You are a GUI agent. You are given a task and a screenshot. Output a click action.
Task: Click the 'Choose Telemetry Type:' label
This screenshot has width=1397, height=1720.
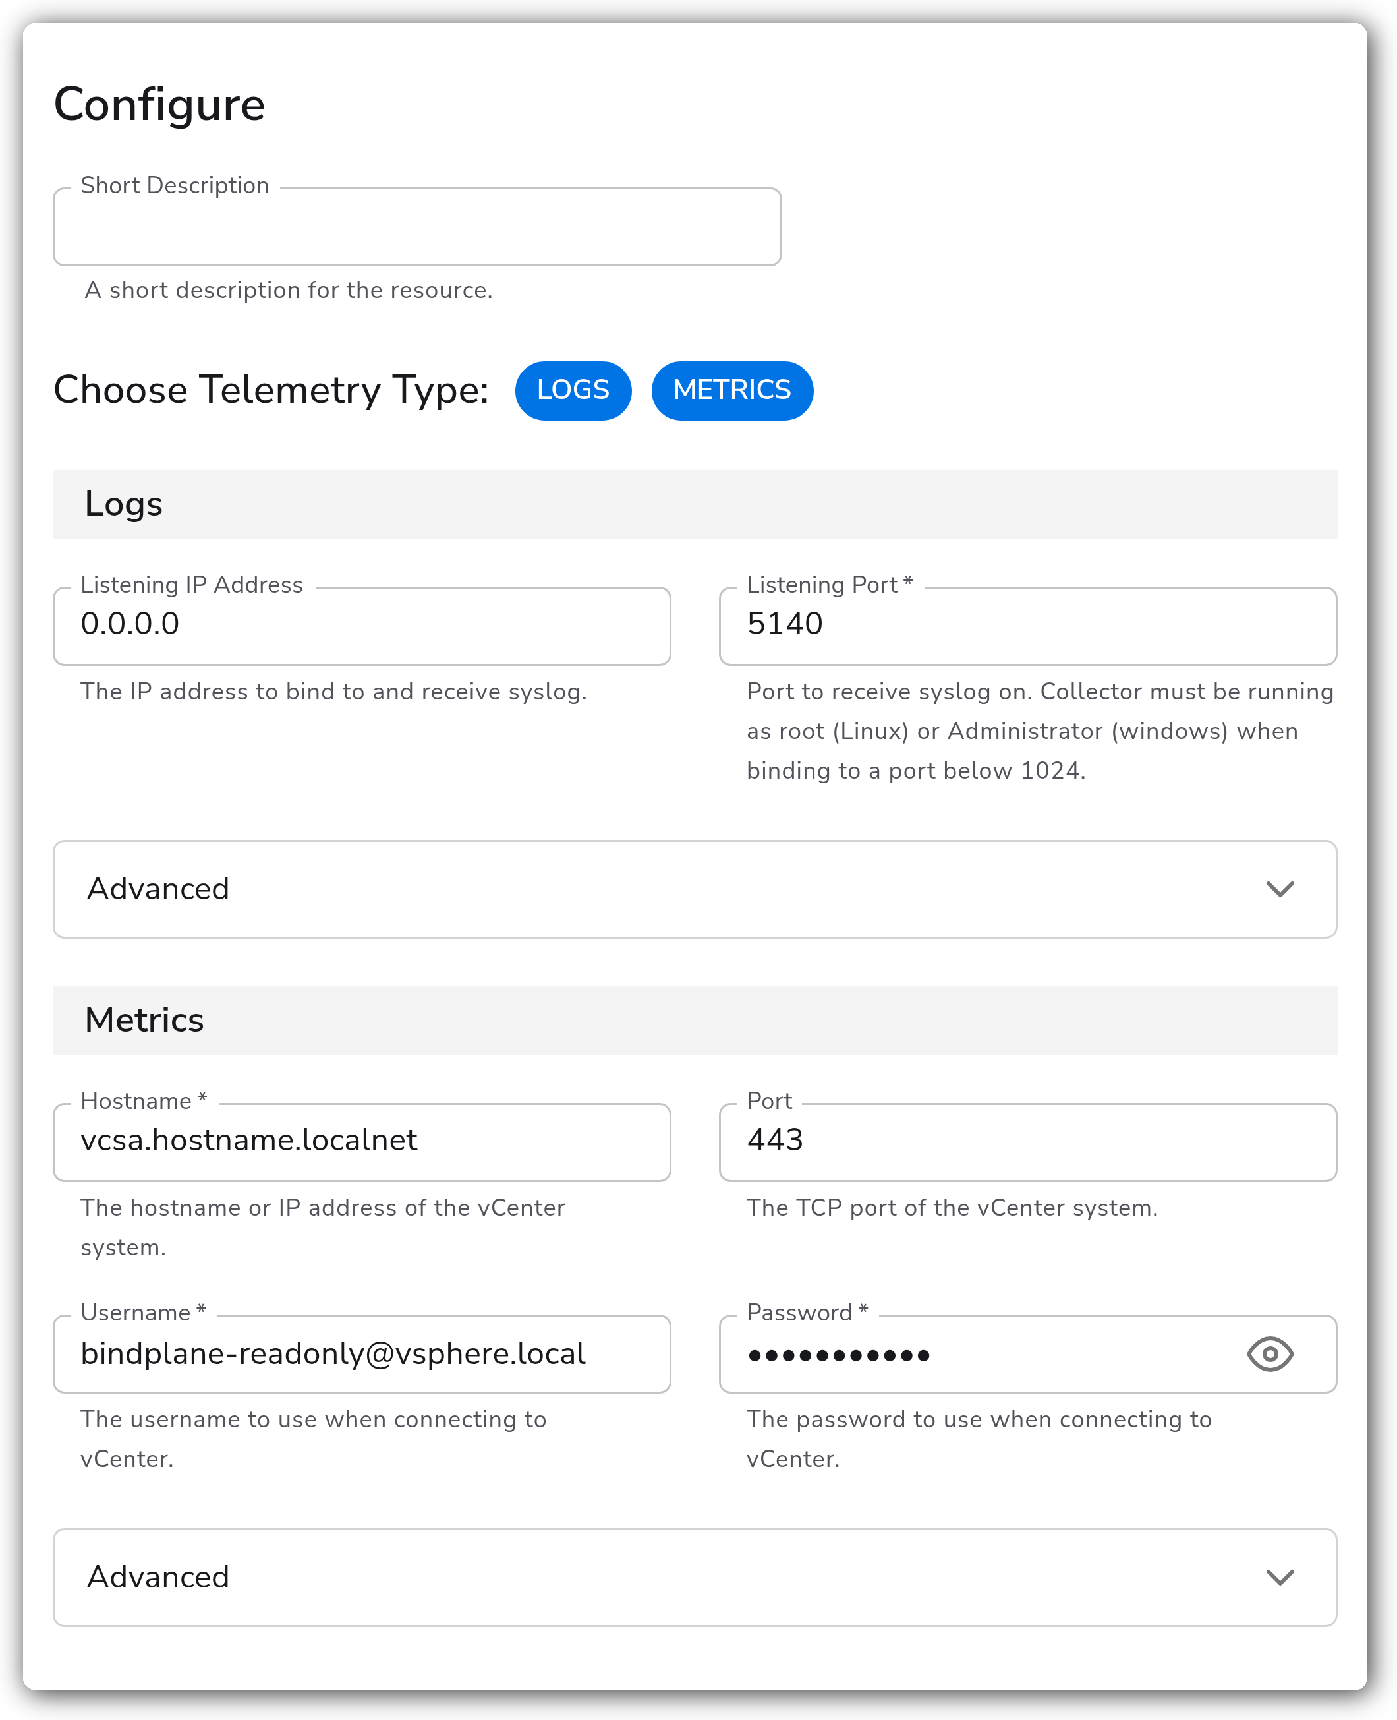271,390
